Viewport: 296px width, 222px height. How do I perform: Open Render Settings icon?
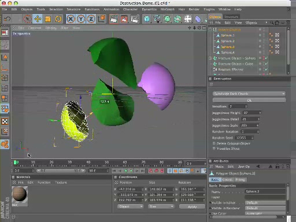click(135, 19)
